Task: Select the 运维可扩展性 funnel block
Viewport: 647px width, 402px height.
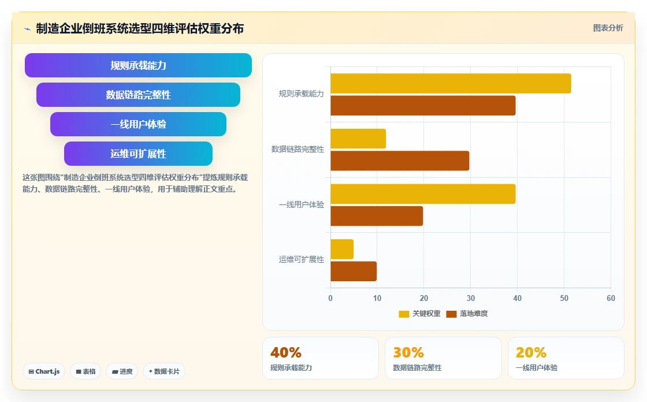Action: (138, 154)
